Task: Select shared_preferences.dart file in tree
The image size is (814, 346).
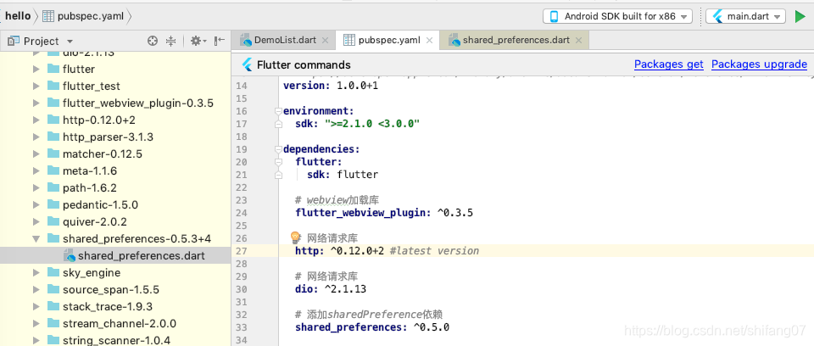Action: 115,255
